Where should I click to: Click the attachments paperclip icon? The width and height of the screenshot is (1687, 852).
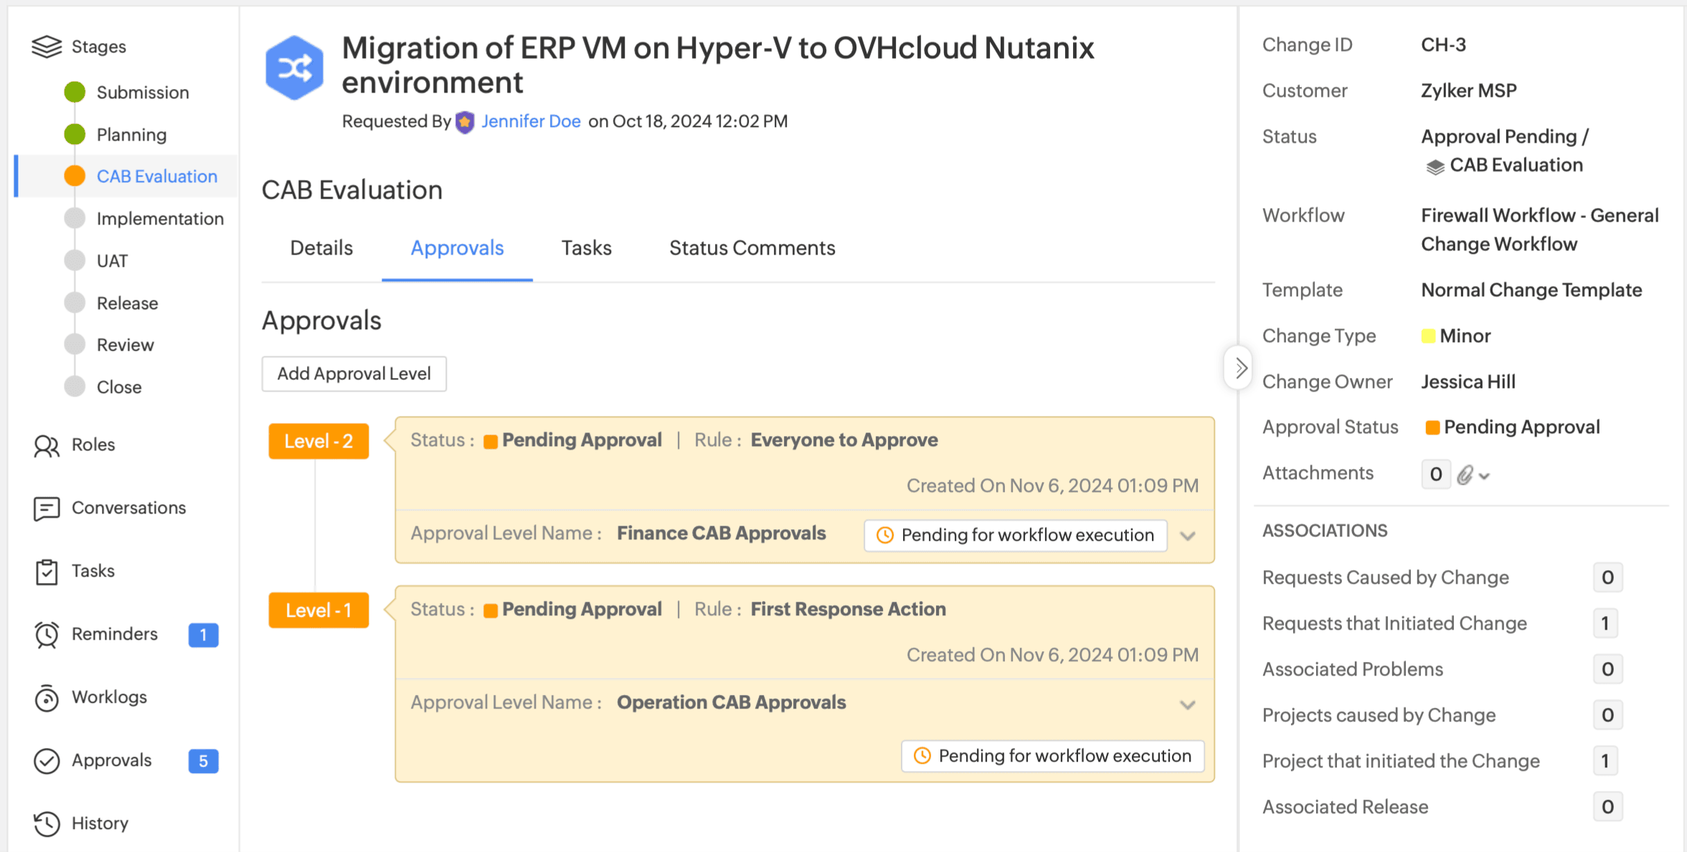point(1465,475)
